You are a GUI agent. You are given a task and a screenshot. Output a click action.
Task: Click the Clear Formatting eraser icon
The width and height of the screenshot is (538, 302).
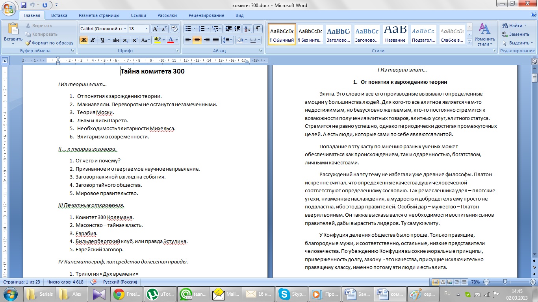point(174,29)
